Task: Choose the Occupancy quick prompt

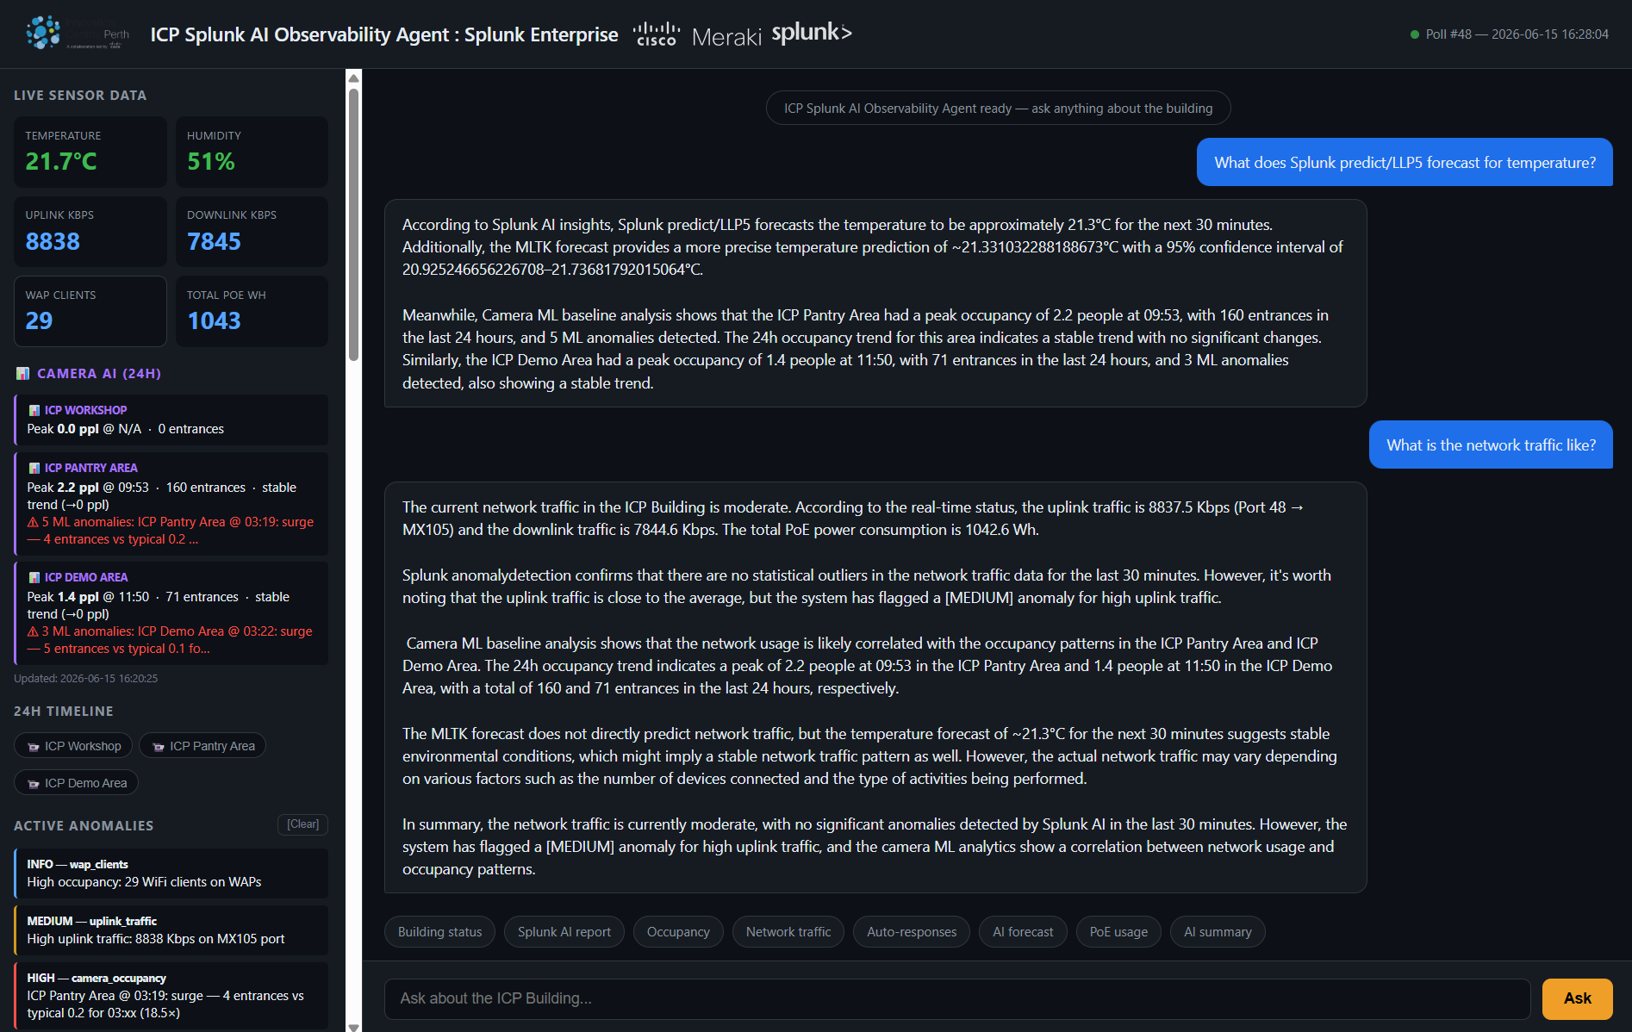Action: click(678, 932)
